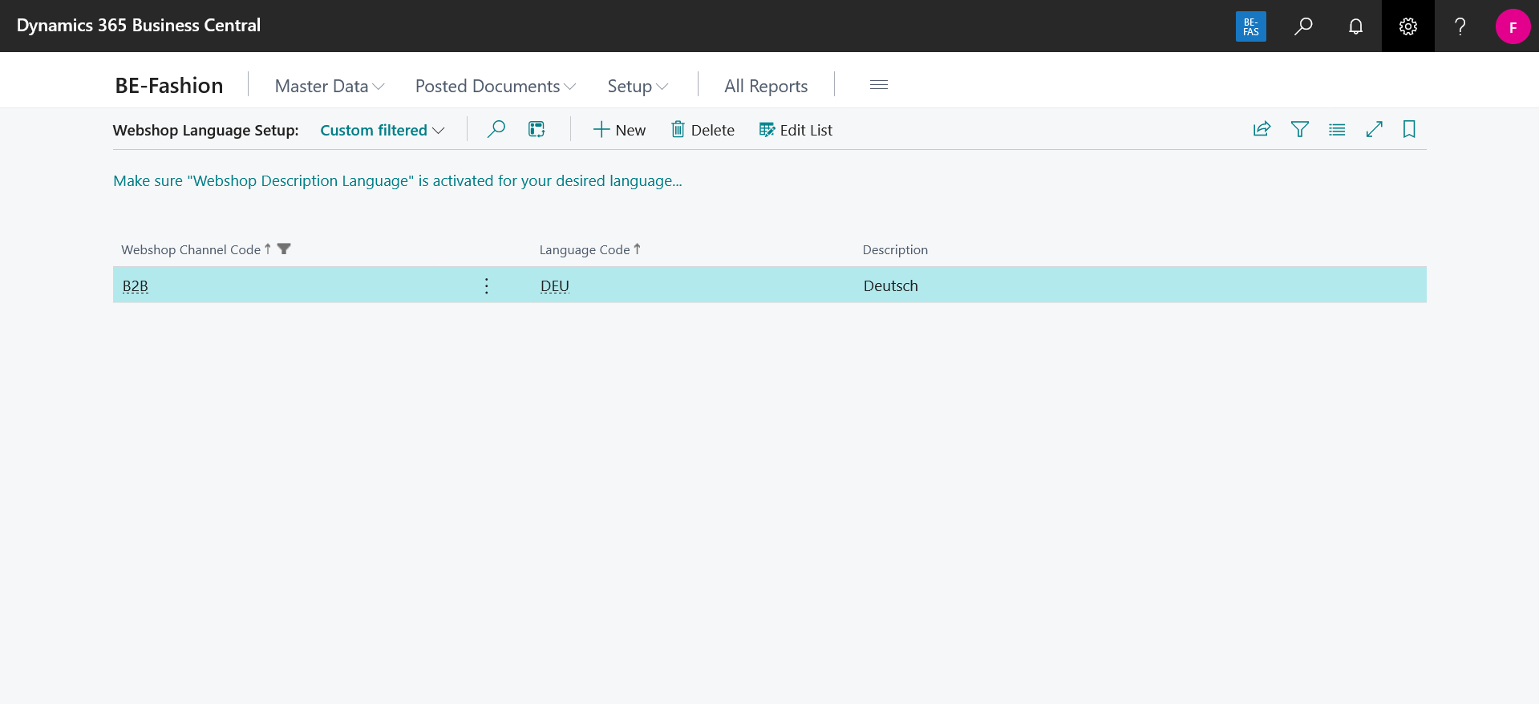Expand the Posted Documents menu
1539x704 pixels.
[x=496, y=86]
